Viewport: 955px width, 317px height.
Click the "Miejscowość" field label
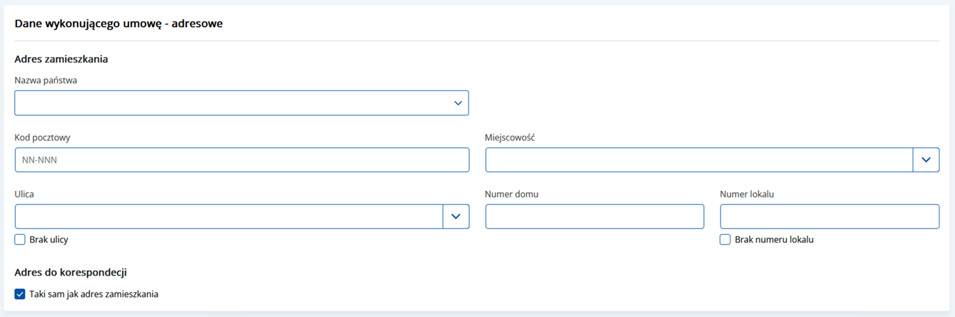(510, 137)
